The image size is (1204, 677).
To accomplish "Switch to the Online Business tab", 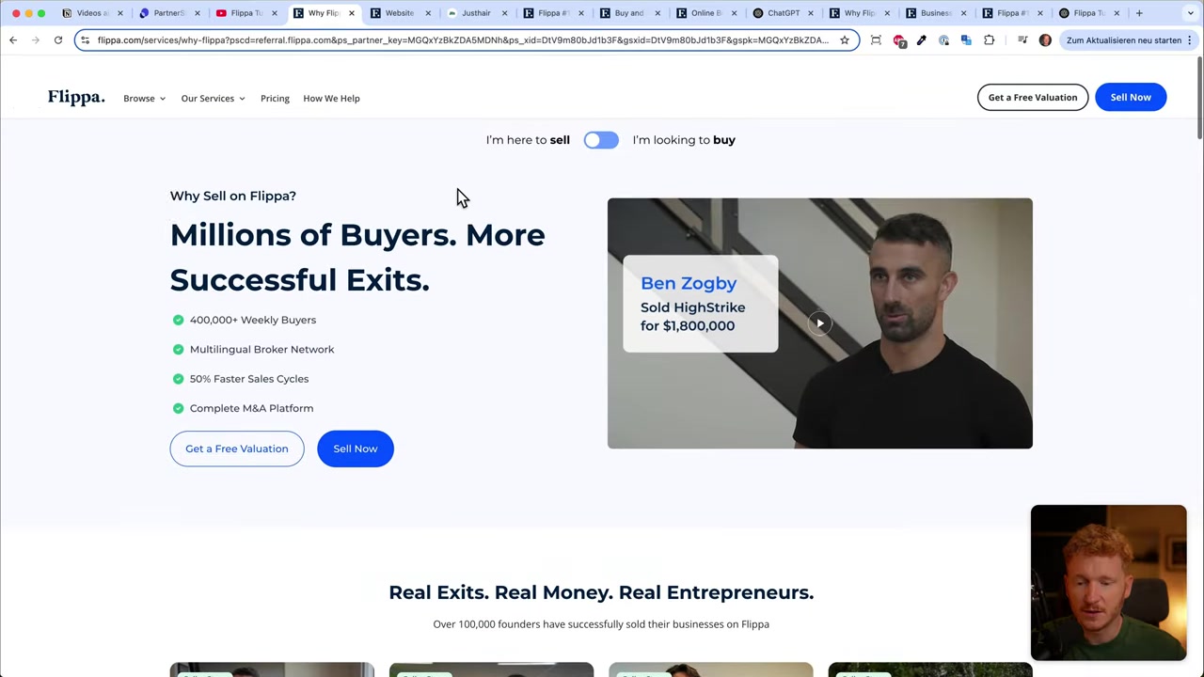I will [705, 13].
